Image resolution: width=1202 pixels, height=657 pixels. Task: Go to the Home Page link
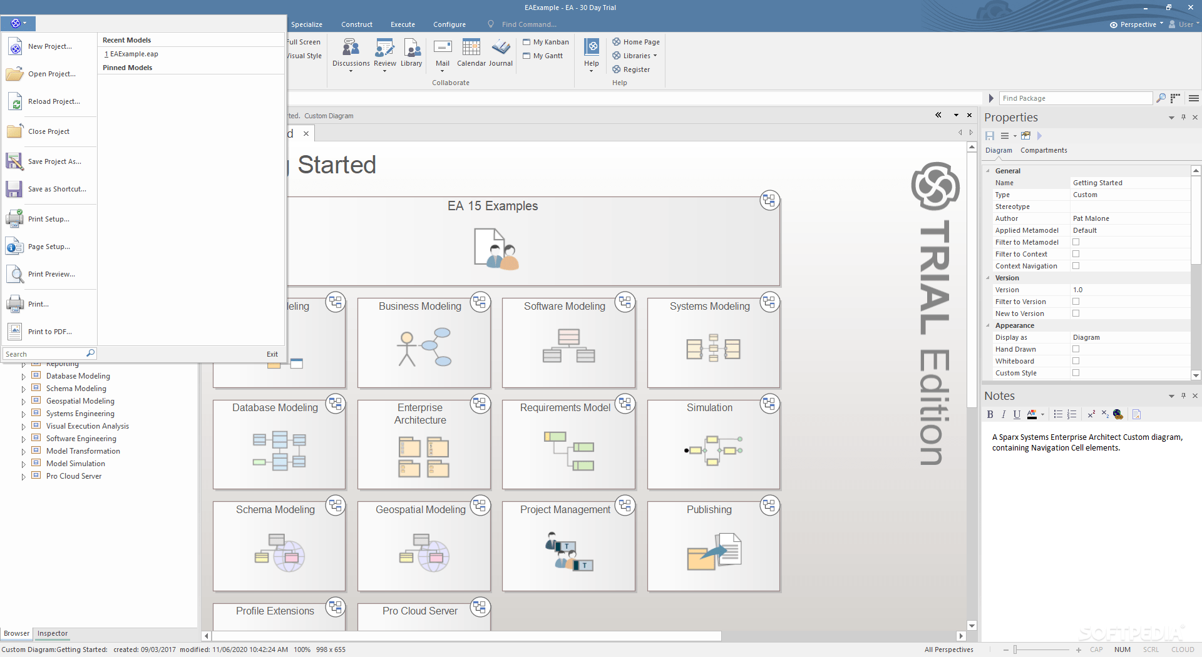[x=636, y=42]
